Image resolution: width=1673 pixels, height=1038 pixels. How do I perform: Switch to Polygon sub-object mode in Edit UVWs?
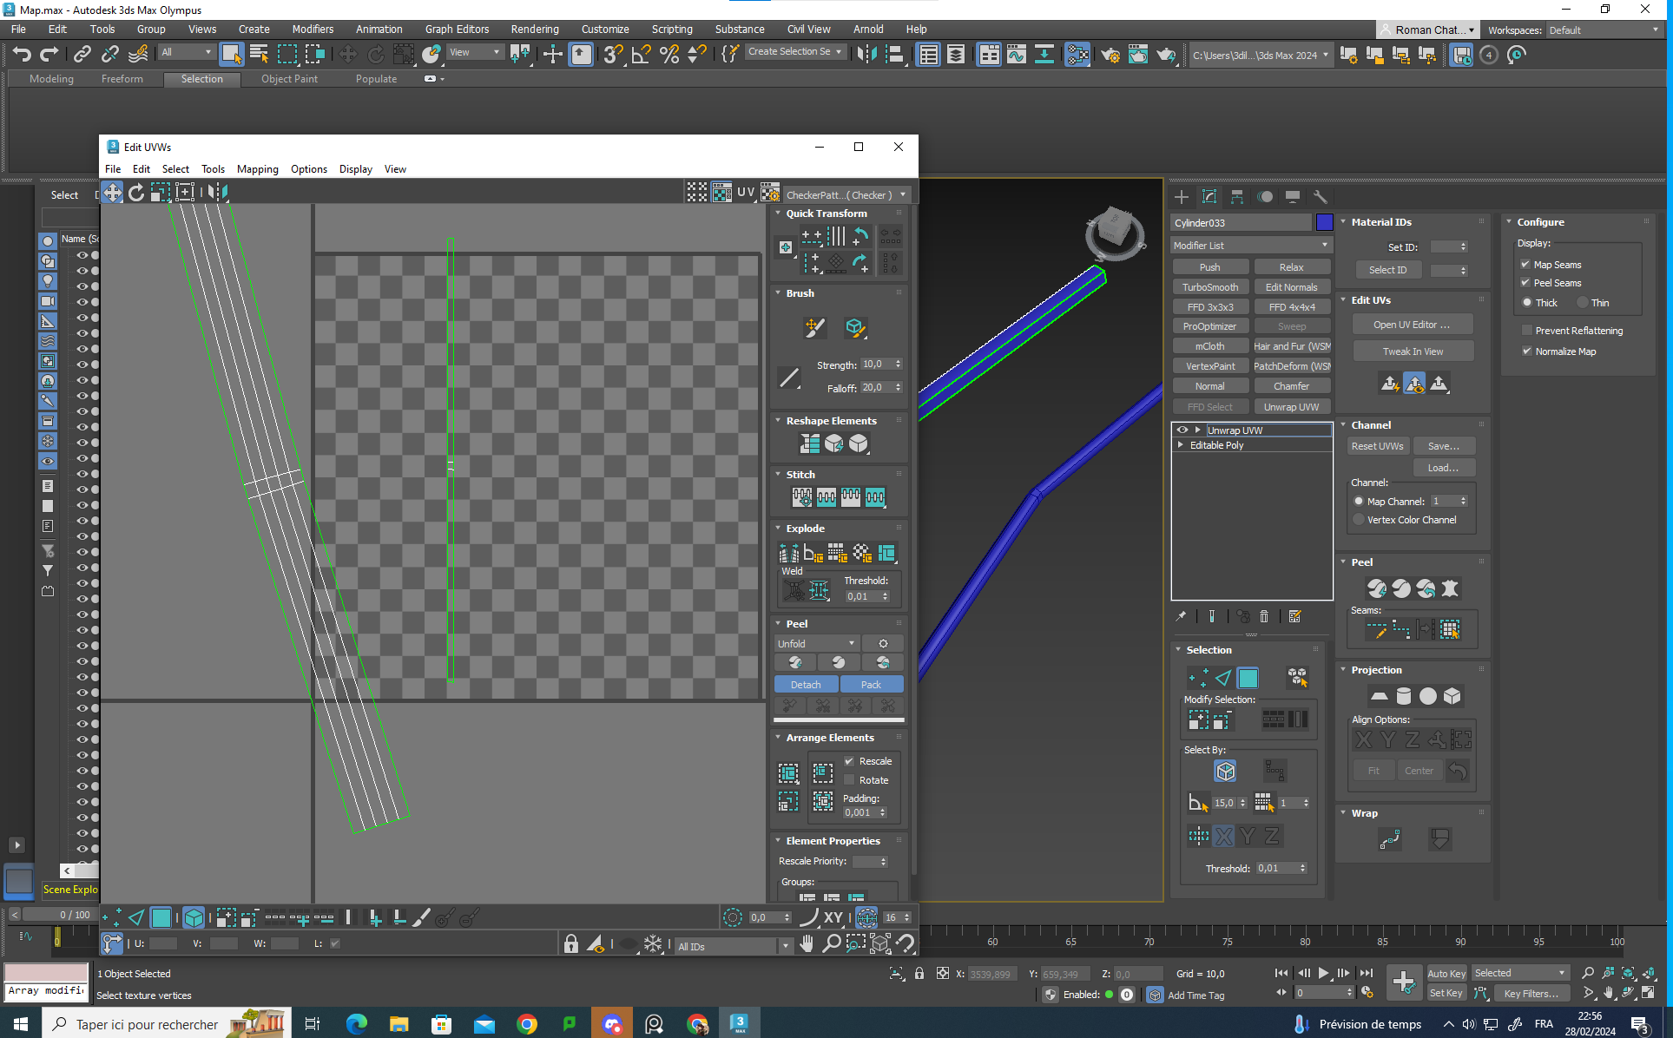tap(161, 917)
